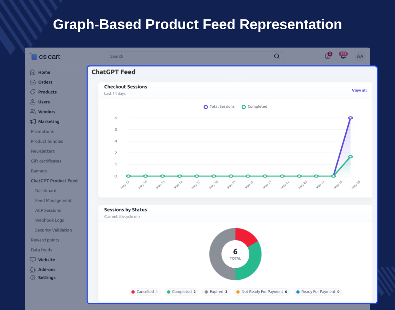Toggle Ready For Payment chip
Viewport: 395px width, 310px height.
(x=318, y=292)
